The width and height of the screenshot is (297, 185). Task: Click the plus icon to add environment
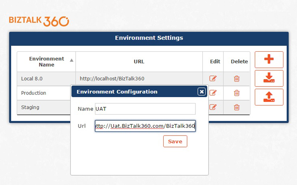[269, 60]
